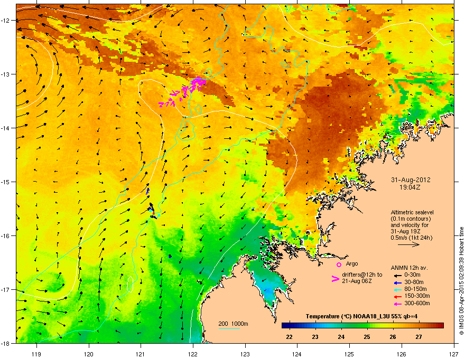
Task: Click the IMOS copyright timestamp text
Action: click(461, 281)
